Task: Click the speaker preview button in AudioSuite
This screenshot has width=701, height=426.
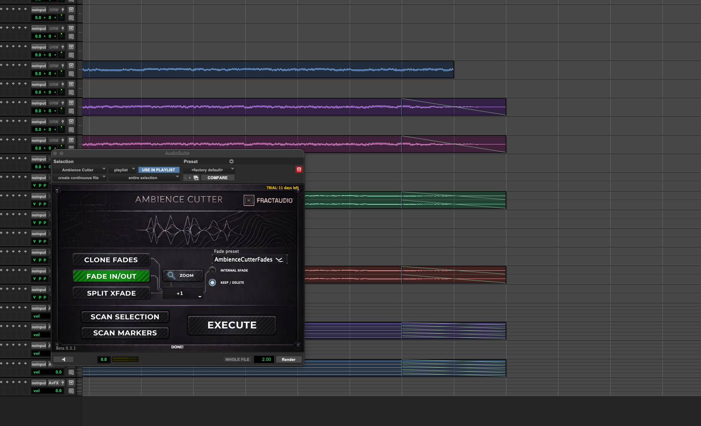Action: (x=63, y=359)
